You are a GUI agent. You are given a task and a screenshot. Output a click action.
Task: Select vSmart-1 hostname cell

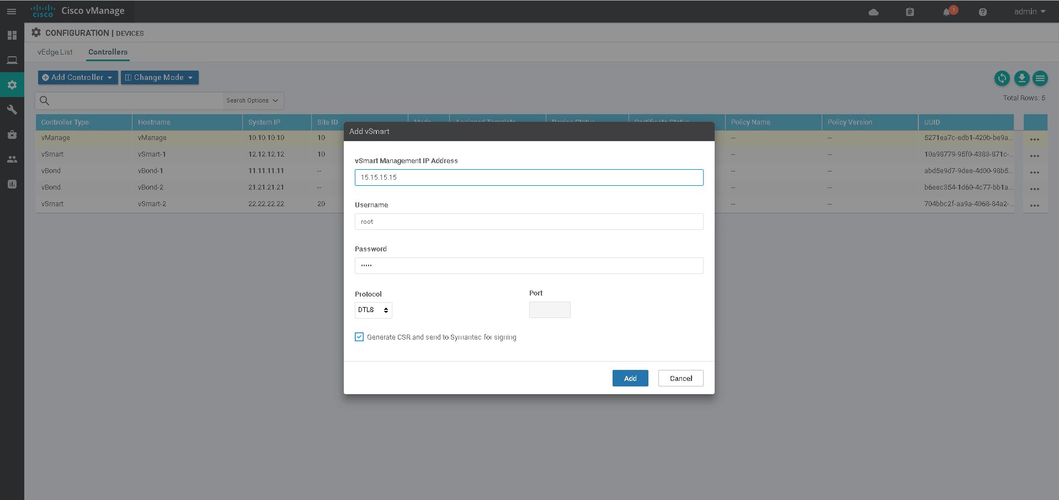(152, 154)
